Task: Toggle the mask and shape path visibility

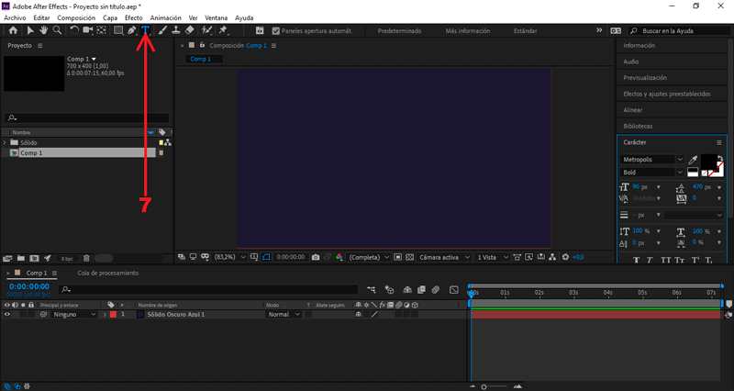Action: [266, 257]
